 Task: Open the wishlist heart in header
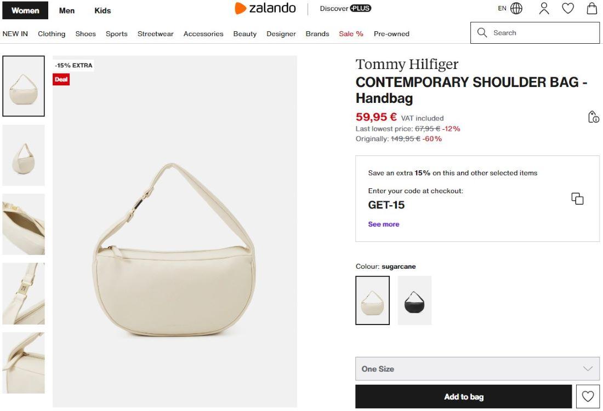coord(568,8)
